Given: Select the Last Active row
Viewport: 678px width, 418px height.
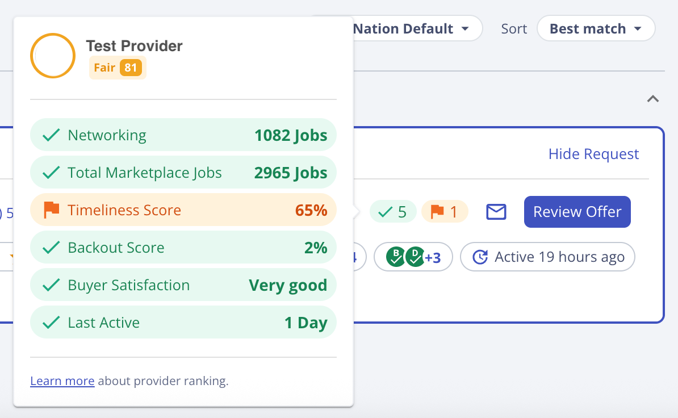Looking at the screenshot, I should (x=183, y=323).
